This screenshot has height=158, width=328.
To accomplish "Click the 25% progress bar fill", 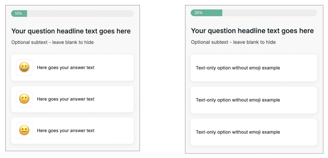I will pos(206,13).
